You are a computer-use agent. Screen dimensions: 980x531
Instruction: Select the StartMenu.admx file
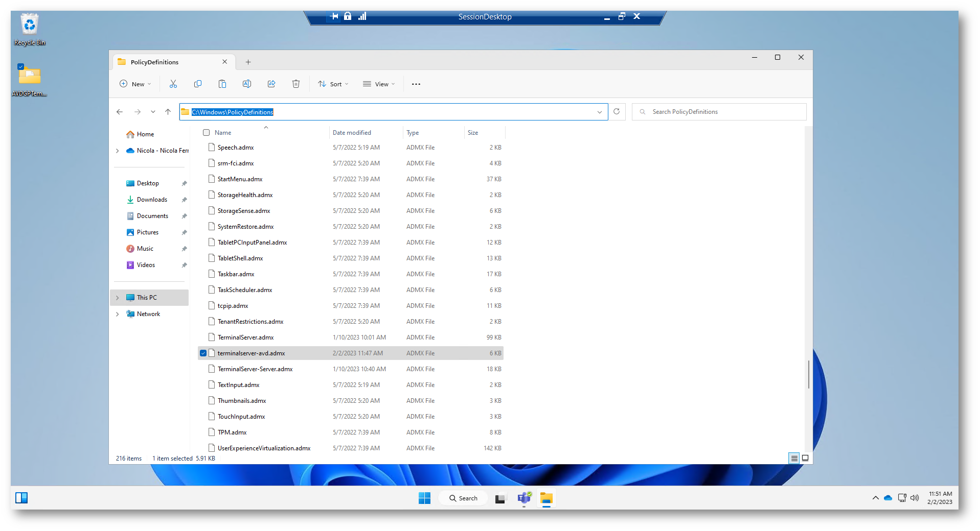tap(350, 179)
